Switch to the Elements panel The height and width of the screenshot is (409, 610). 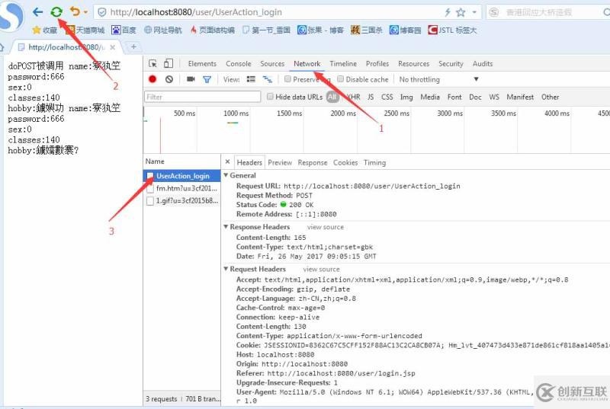(x=202, y=64)
